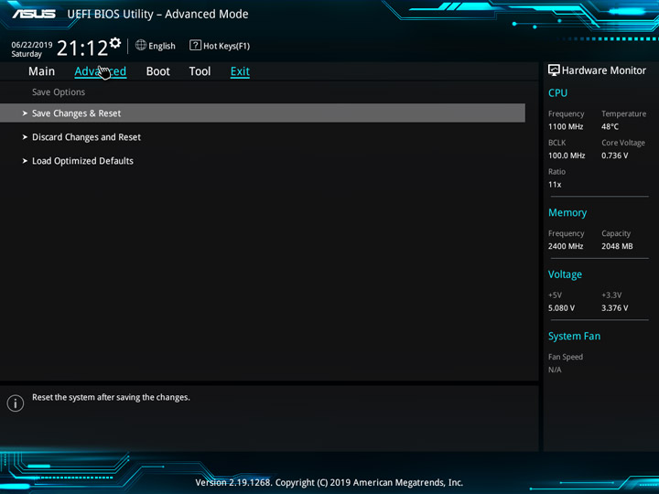This screenshot has height=494, width=659.
Task: Click the Saturday weekday text
Action: [27, 54]
